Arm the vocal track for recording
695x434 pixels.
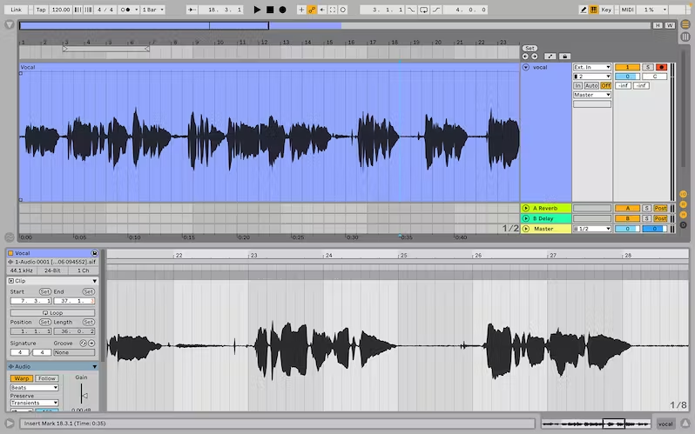(x=661, y=67)
